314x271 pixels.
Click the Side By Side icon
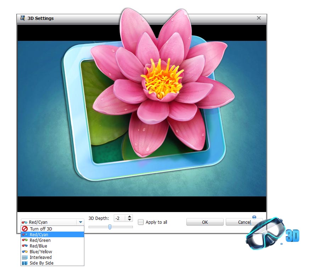[x=25, y=263]
